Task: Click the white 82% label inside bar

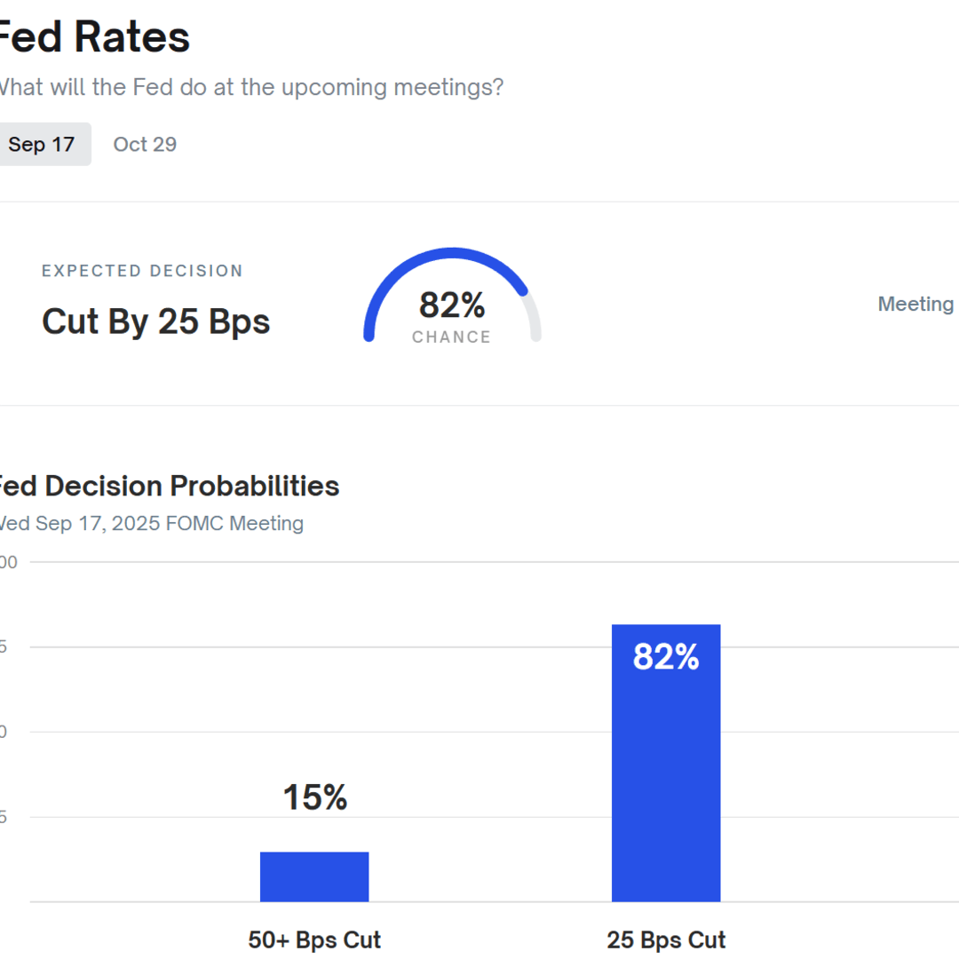Action: click(666, 657)
